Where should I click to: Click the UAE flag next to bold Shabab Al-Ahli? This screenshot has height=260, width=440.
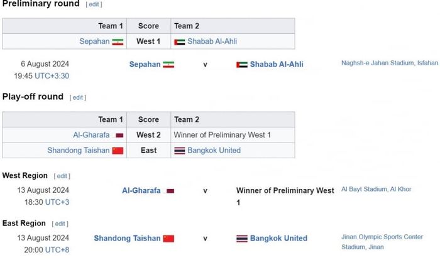pos(242,65)
